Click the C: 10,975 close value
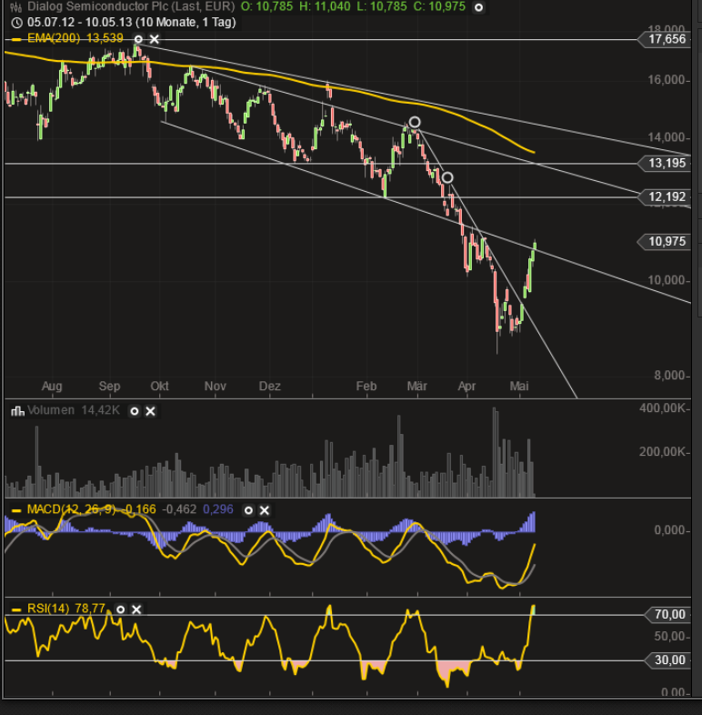 (440, 7)
